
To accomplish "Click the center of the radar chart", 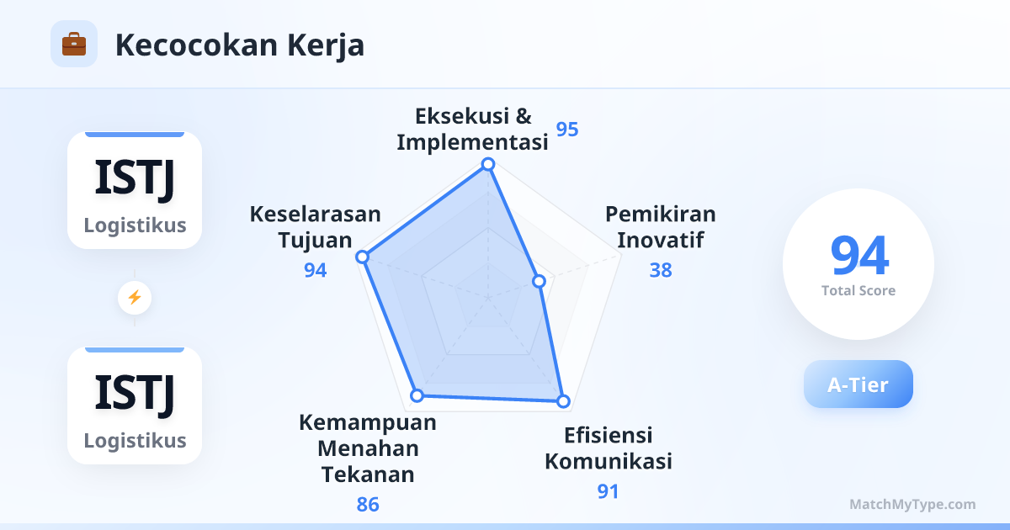I will (487, 298).
